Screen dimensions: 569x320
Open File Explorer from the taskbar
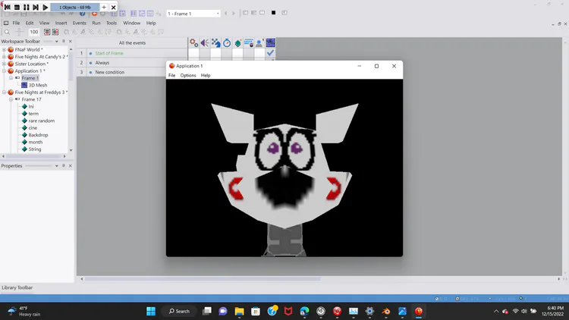pyautogui.click(x=239, y=311)
